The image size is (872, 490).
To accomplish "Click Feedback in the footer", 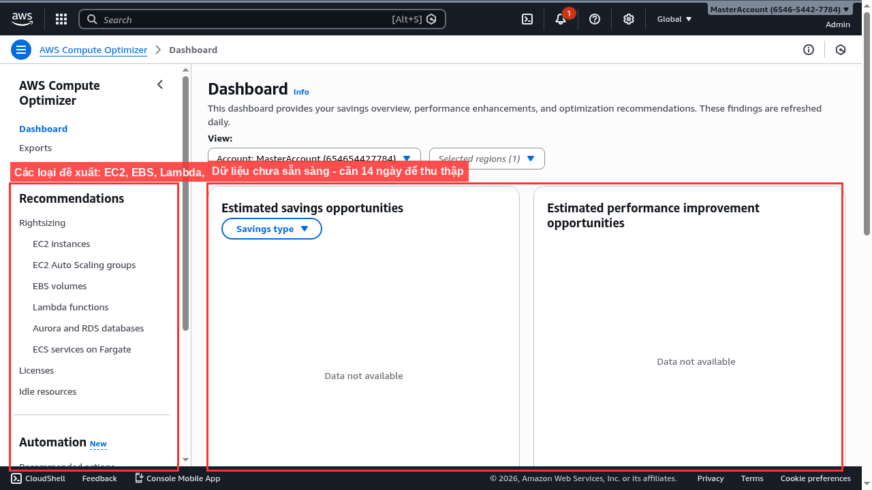I will [99, 478].
